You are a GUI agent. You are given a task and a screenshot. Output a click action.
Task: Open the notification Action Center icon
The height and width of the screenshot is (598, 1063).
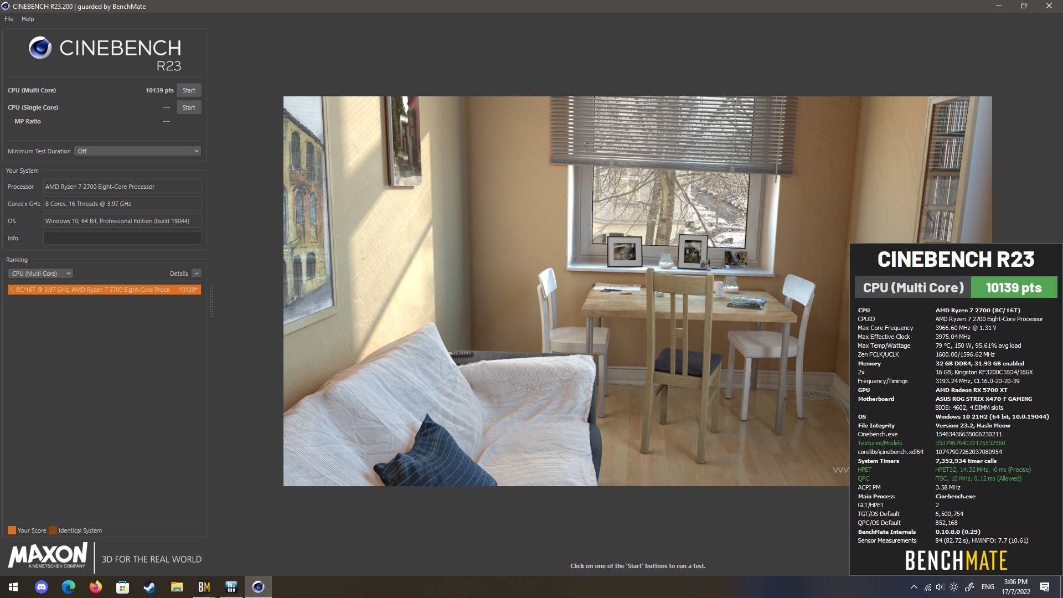click(1045, 587)
